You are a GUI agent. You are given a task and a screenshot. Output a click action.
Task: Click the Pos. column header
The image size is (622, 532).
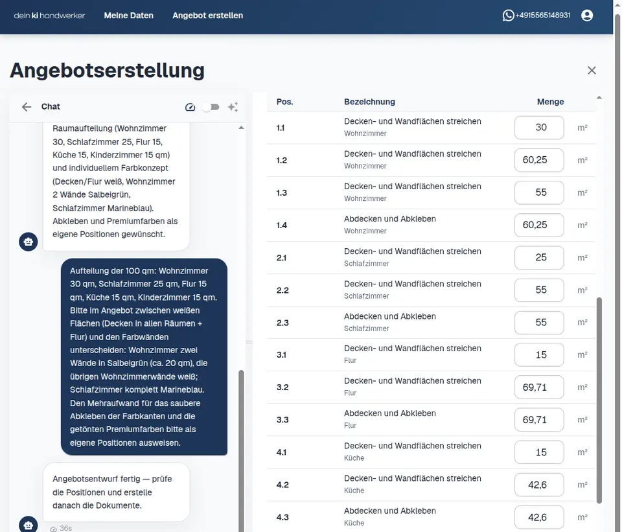coord(285,102)
